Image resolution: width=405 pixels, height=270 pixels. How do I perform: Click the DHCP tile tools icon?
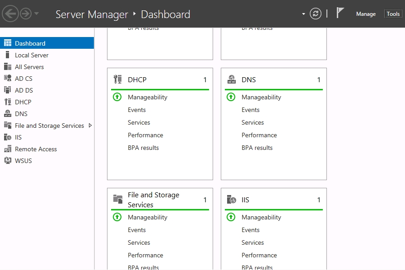tap(117, 79)
